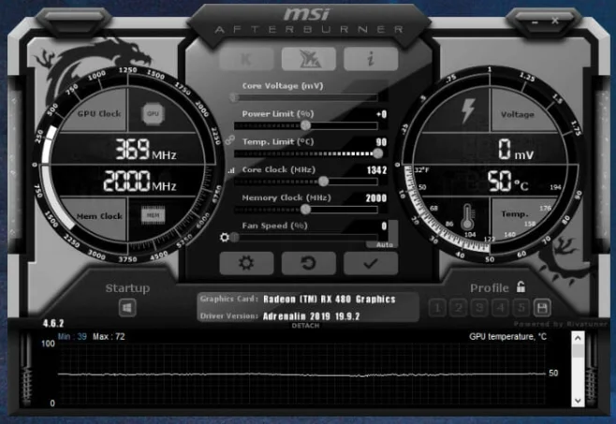The image size is (616, 424).
Task: Click the Memory Clock value 2000
Action: pyautogui.click(x=376, y=198)
